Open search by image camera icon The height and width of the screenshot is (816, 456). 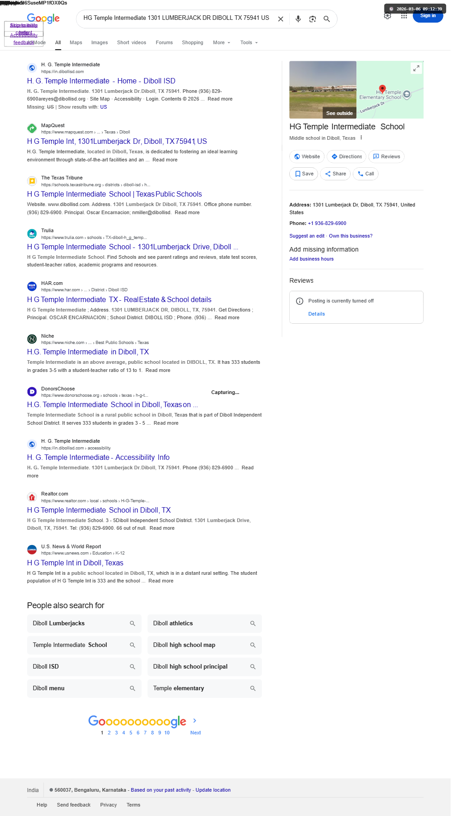312,19
